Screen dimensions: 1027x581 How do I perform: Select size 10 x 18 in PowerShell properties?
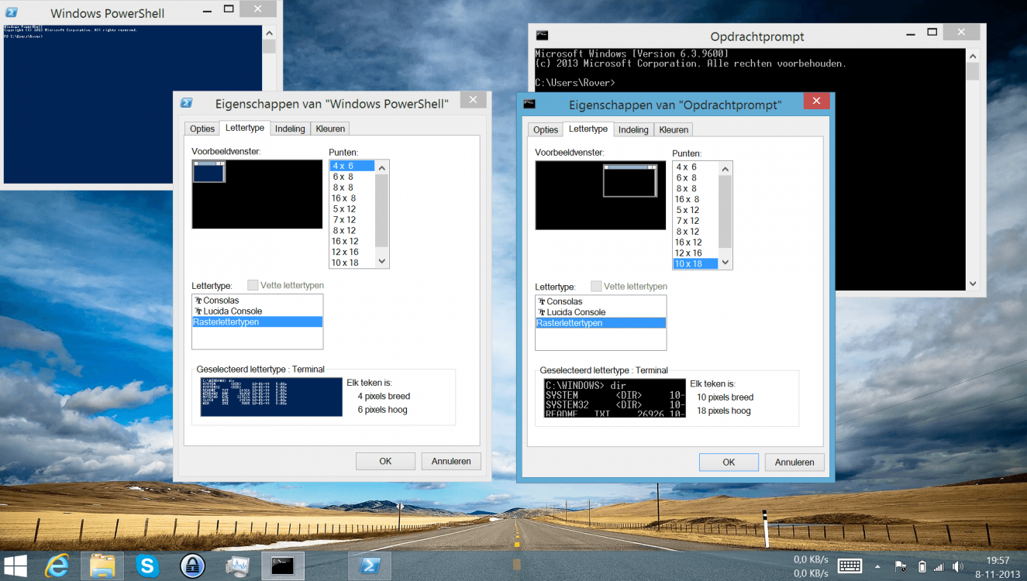point(352,263)
